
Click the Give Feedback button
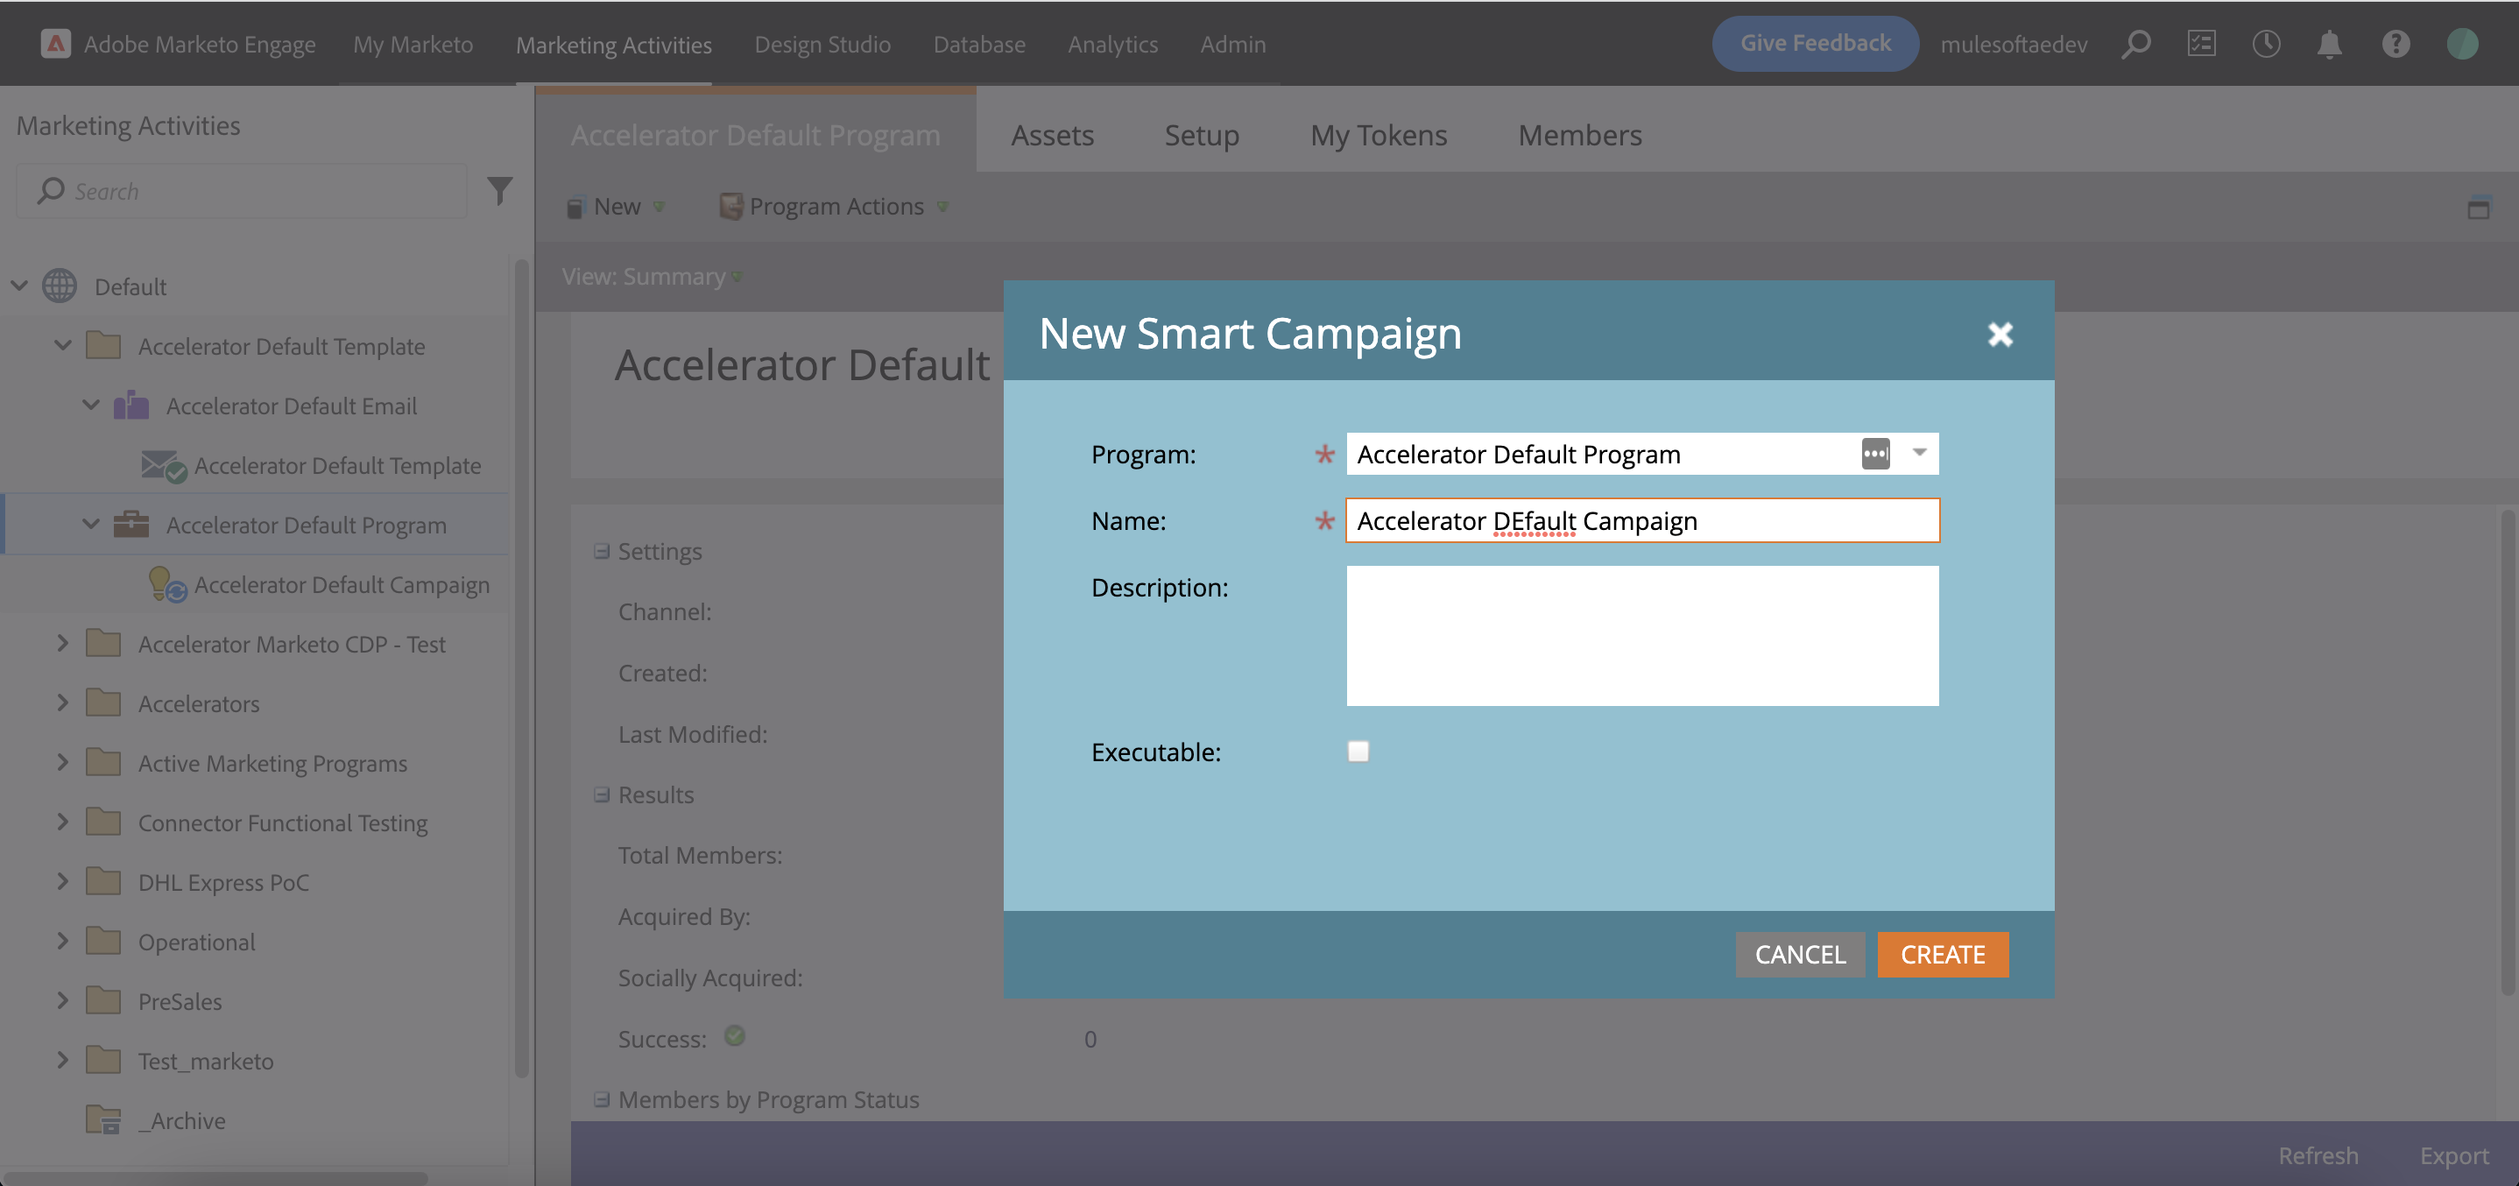(1815, 43)
